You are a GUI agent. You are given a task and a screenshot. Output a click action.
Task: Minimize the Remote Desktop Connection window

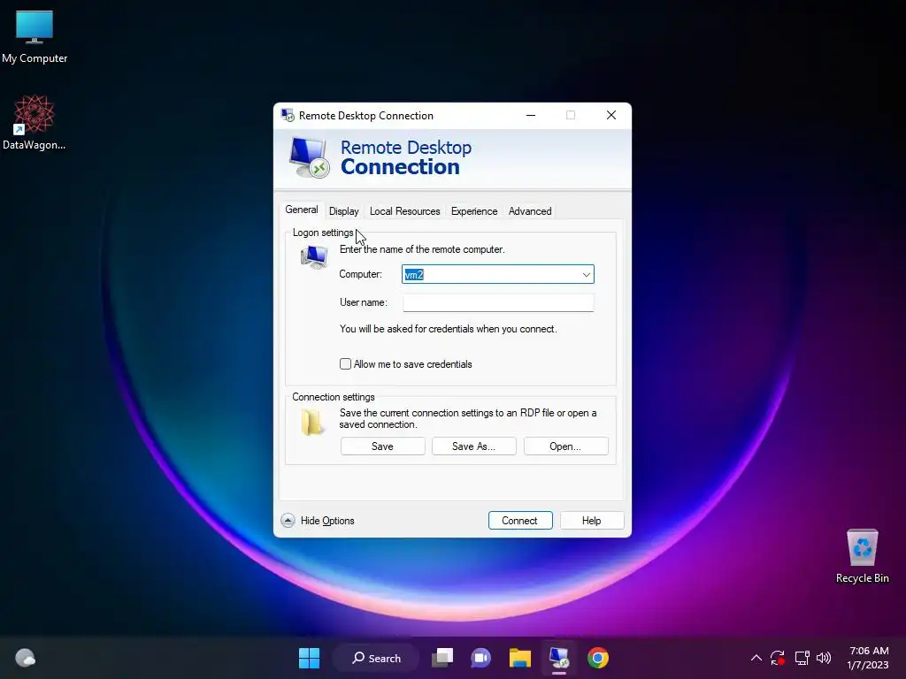click(531, 115)
